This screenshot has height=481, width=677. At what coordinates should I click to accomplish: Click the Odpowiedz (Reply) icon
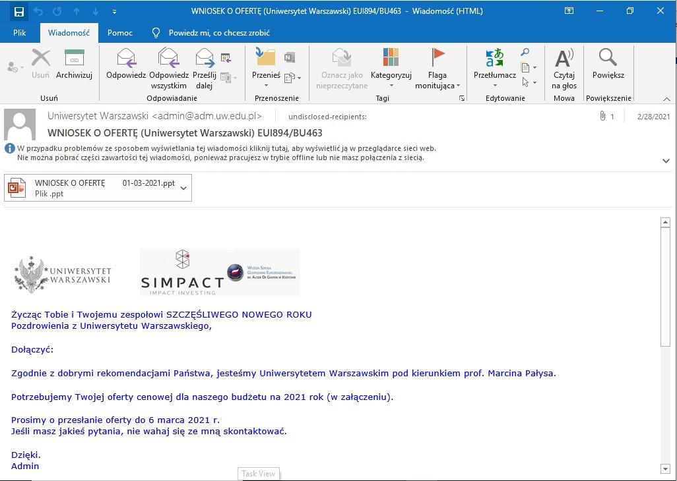click(x=125, y=59)
